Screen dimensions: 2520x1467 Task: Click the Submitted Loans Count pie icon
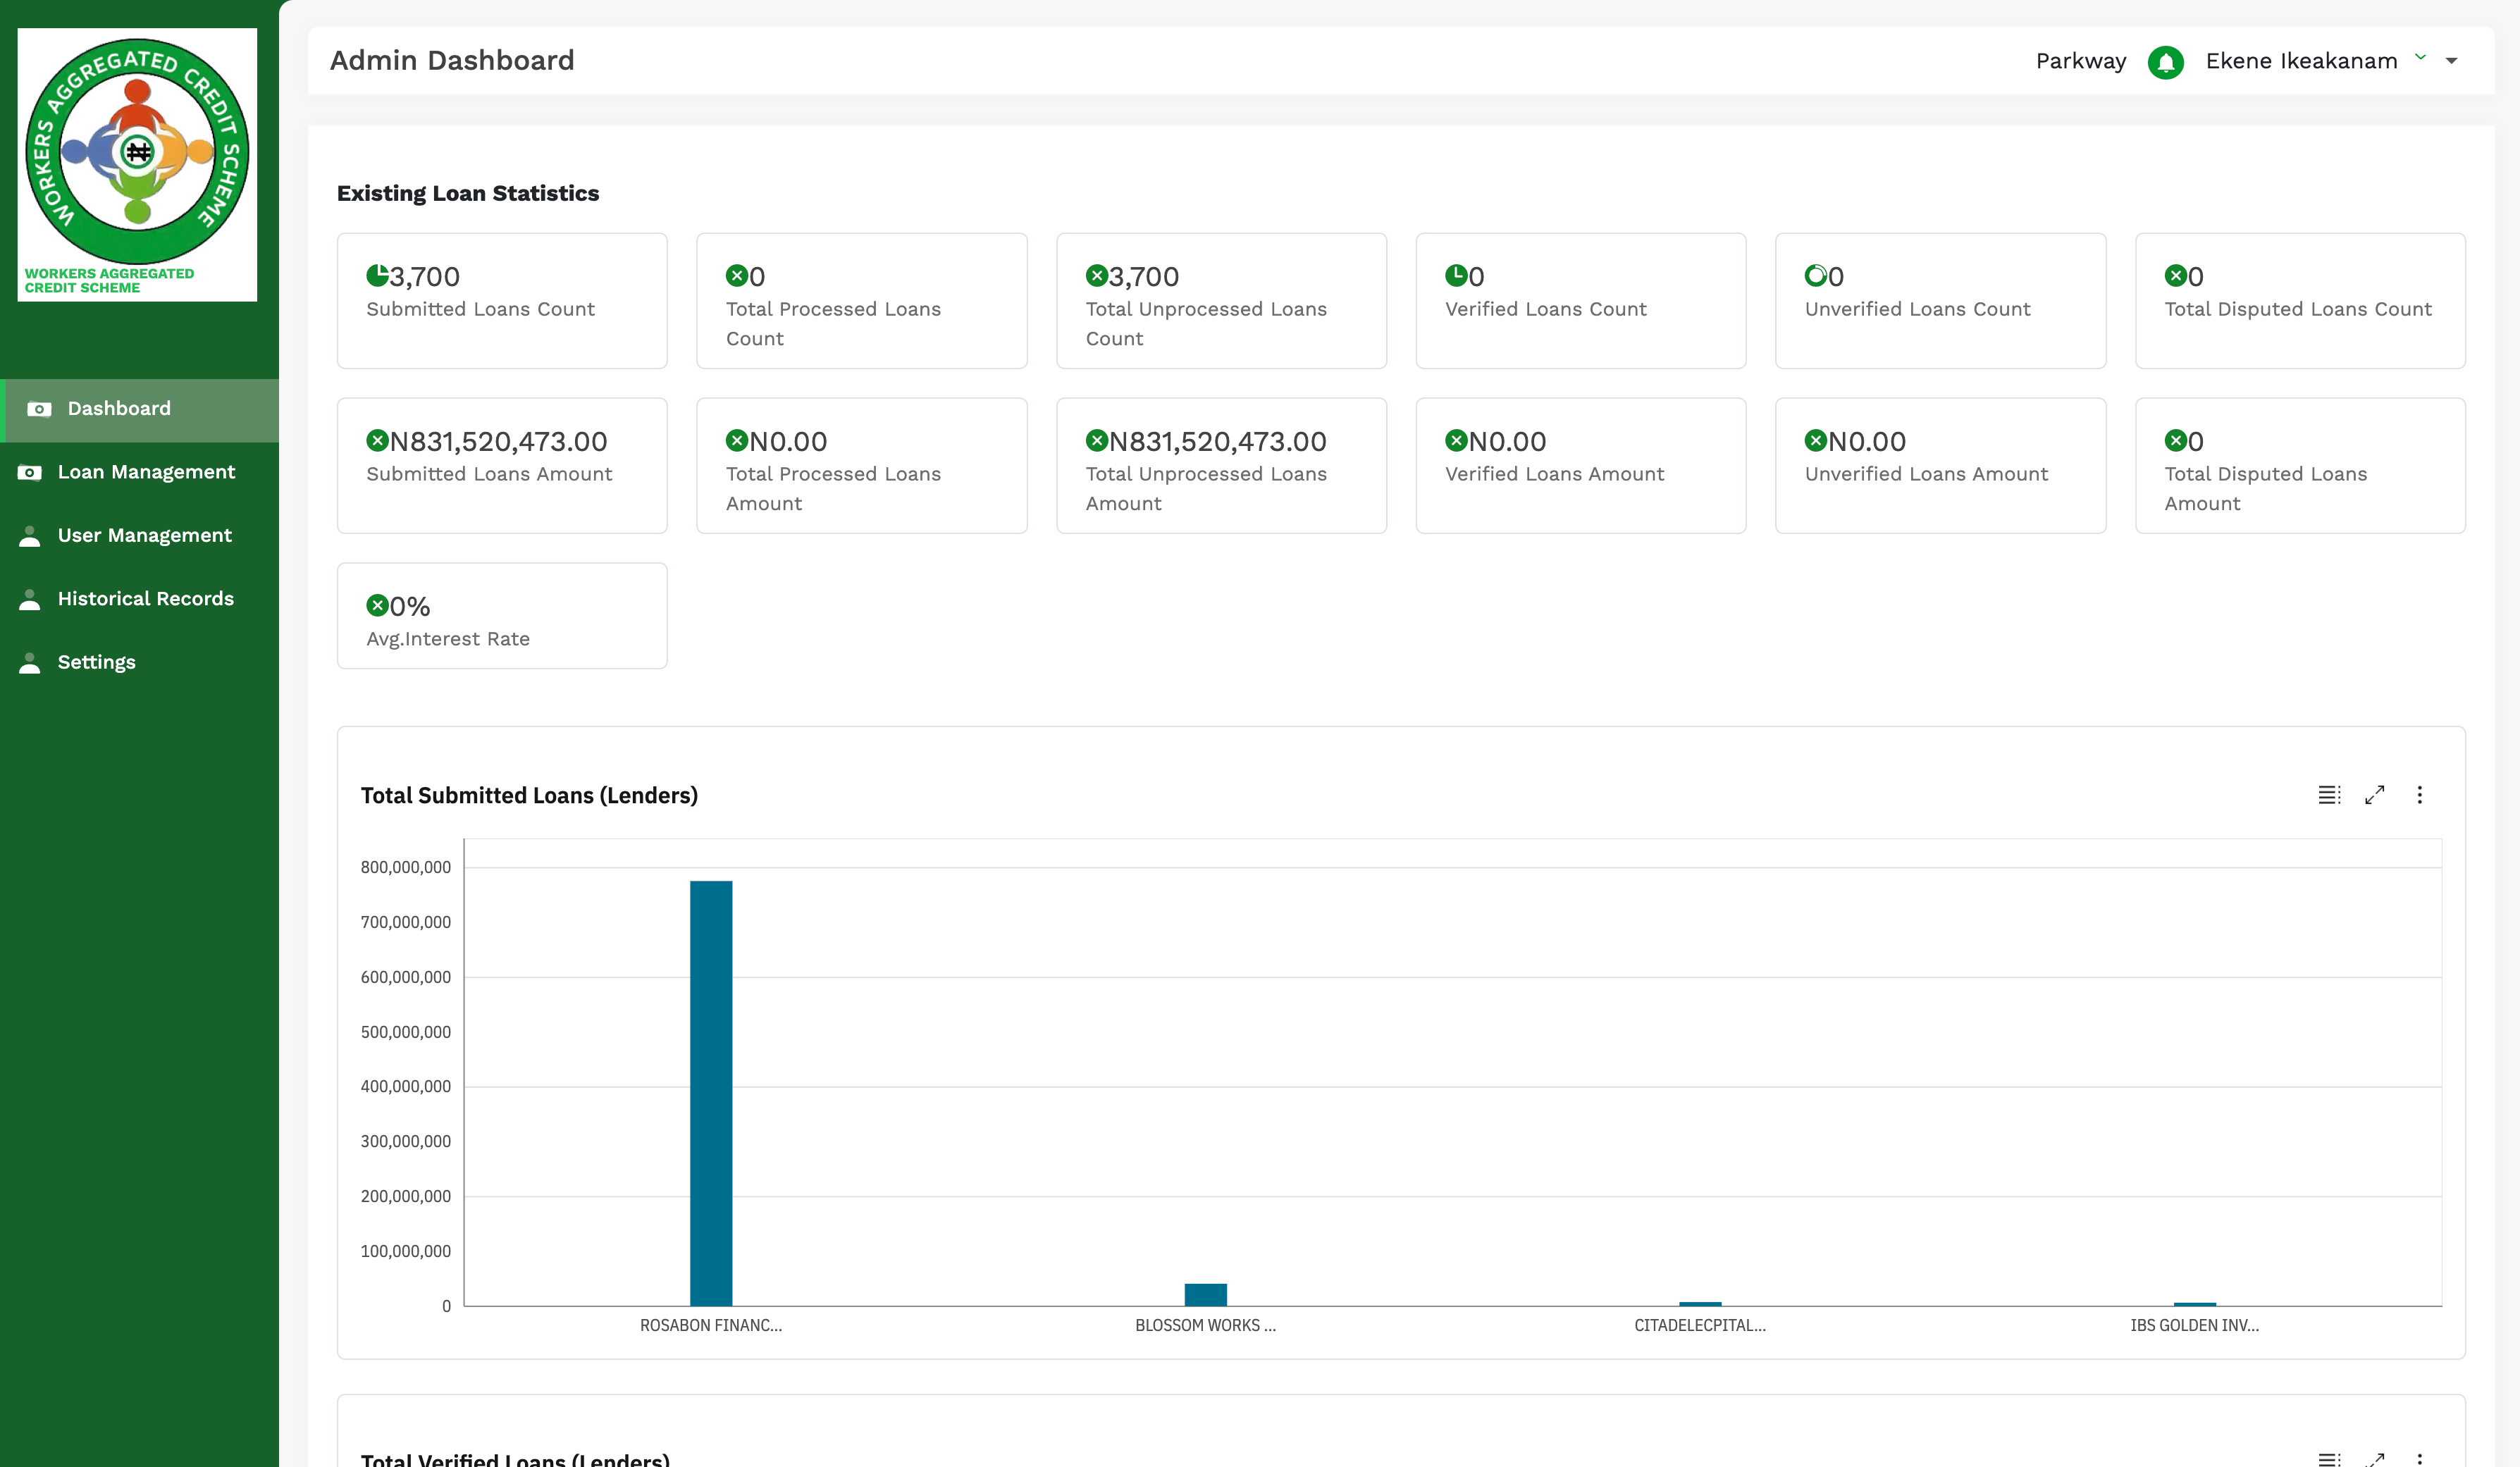(x=377, y=275)
